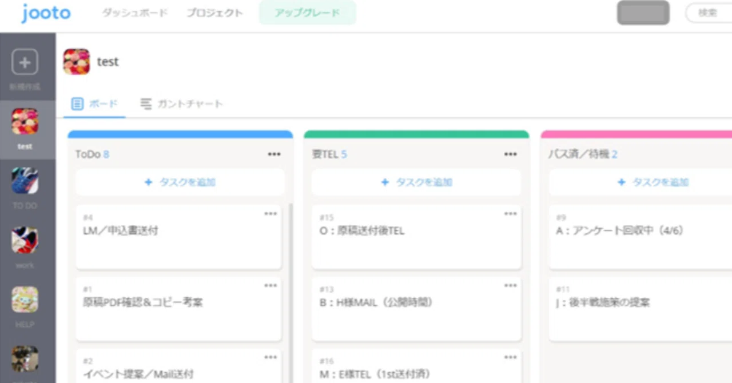Open task M：E様TEL（1st送付済）
The width and height of the screenshot is (732, 383).
click(416, 366)
